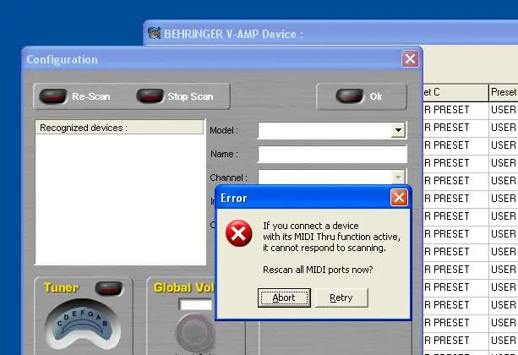Close the Configuration window

pyautogui.click(x=410, y=59)
